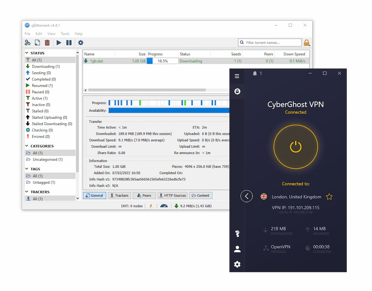Select Uncategorised (1) category
The width and height of the screenshot is (372, 291).
(x=48, y=159)
